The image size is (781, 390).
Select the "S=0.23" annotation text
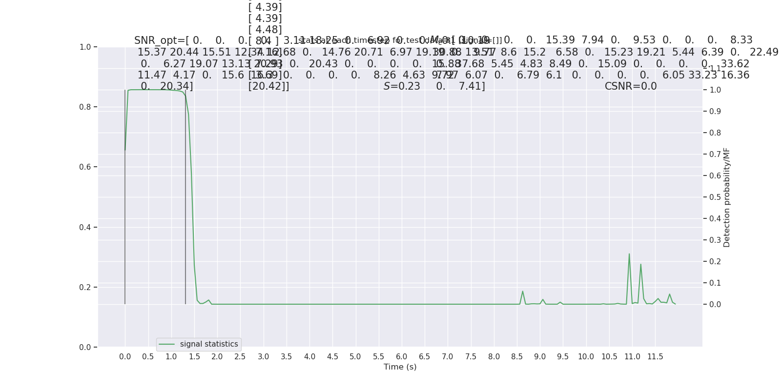[x=402, y=86]
